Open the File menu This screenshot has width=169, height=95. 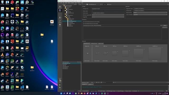click(x=59, y=3)
